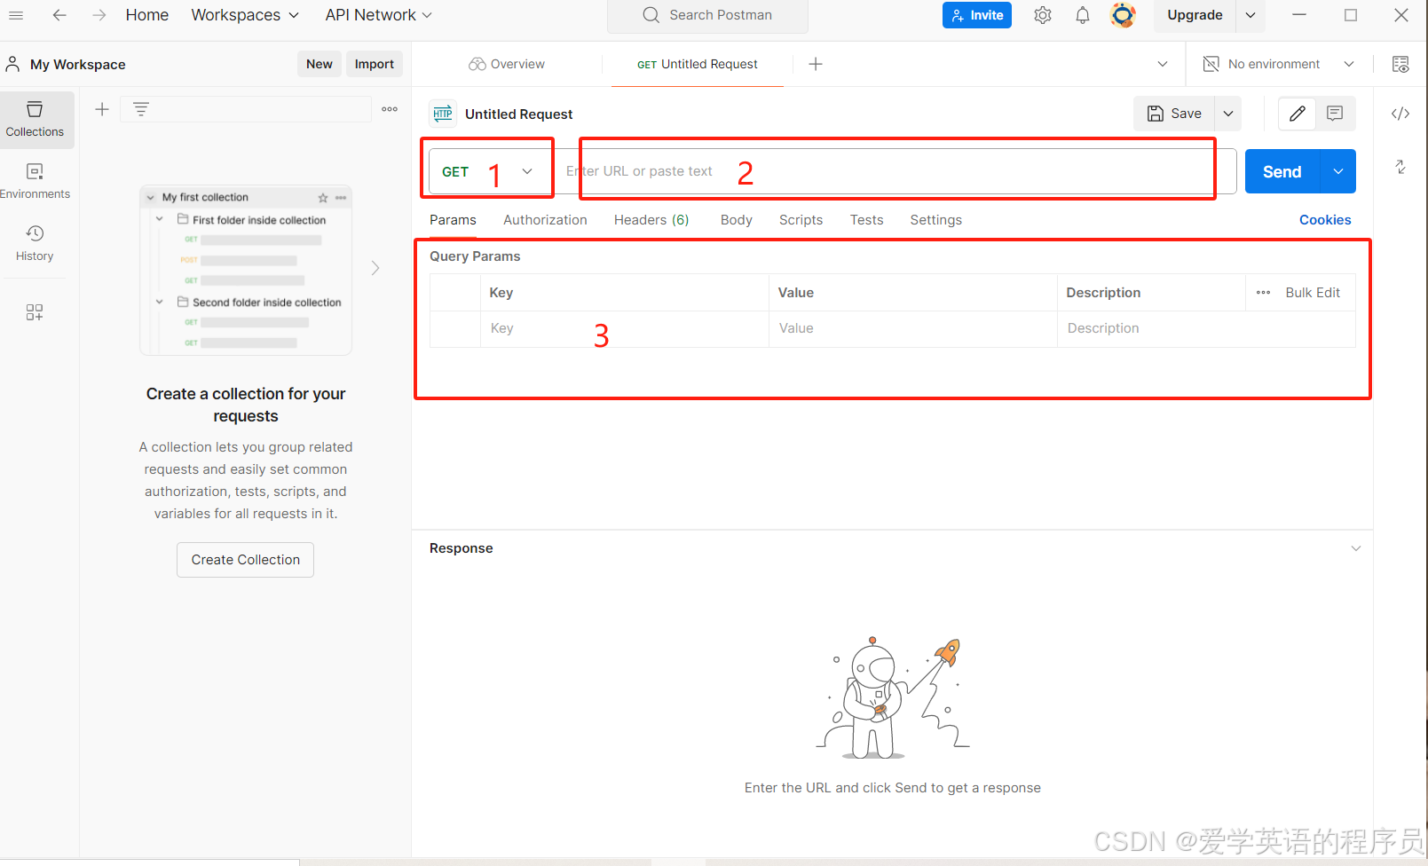Click the query param Key cell

[625, 328]
